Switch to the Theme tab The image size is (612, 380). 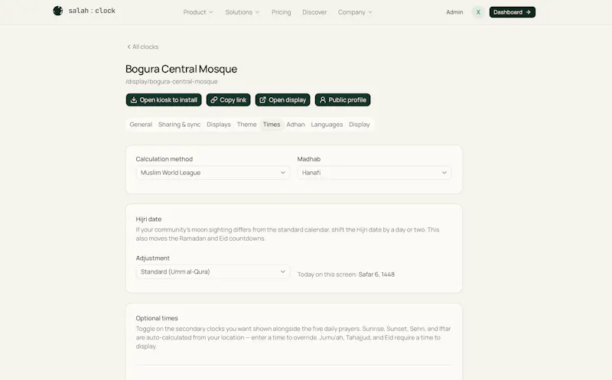[x=246, y=125]
